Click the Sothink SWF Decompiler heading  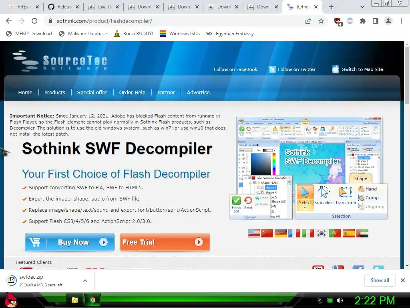(117, 148)
